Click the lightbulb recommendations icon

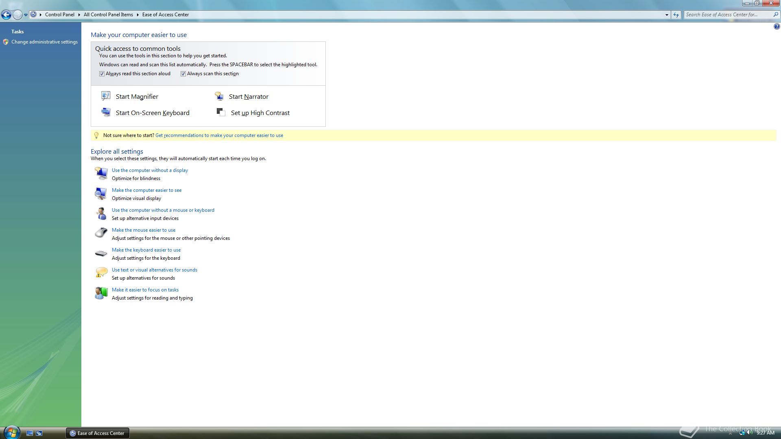[96, 135]
